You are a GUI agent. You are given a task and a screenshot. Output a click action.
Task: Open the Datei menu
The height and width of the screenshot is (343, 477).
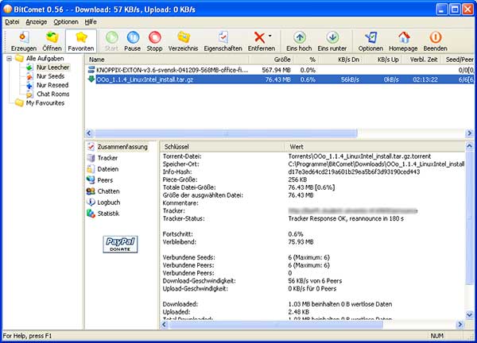(12, 22)
